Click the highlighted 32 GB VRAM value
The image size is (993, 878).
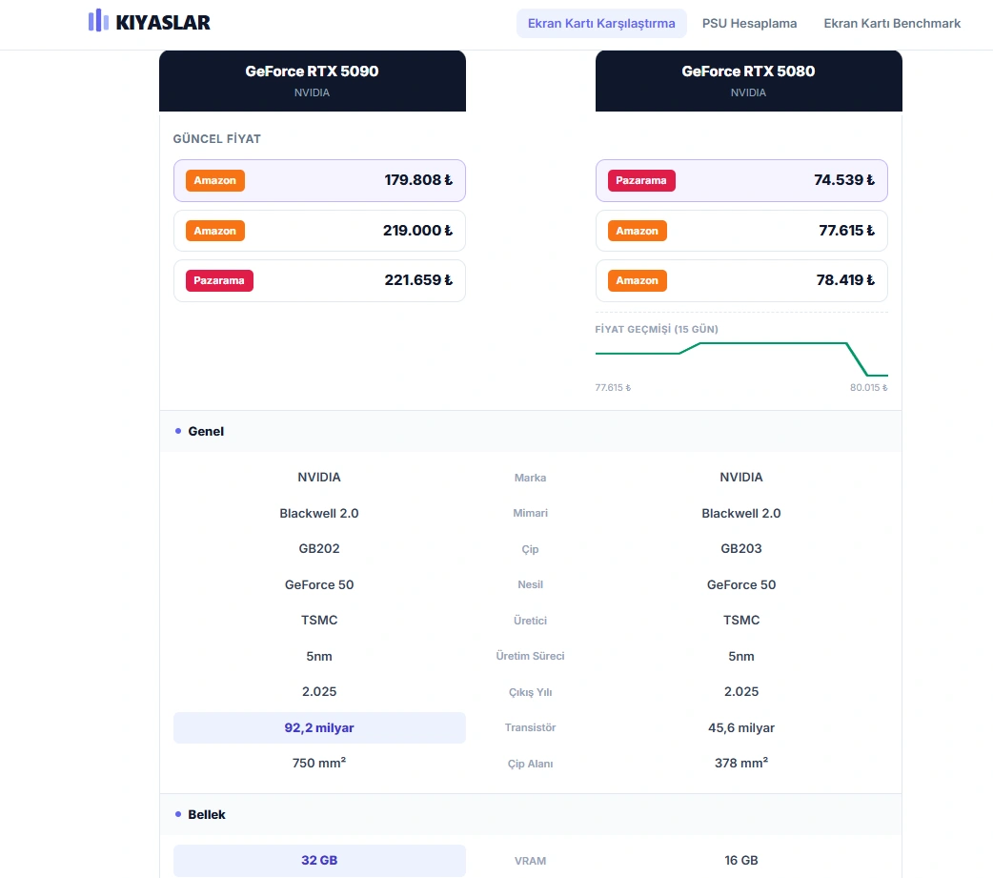[x=319, y=860]
